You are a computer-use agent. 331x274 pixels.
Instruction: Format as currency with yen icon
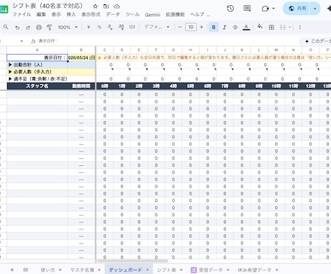(89, 27)
